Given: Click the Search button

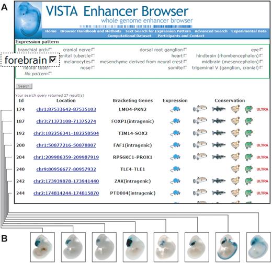Looking at the screenshot, I should tap(24, 86).
